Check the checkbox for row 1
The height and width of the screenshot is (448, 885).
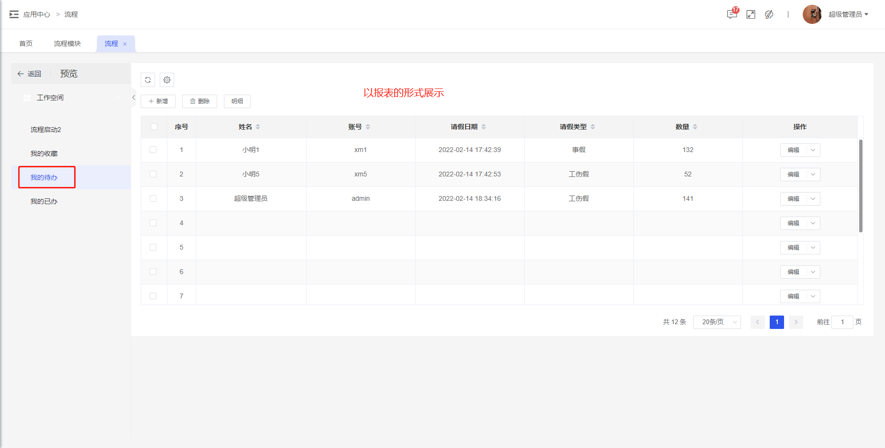[x=153, y=150]
